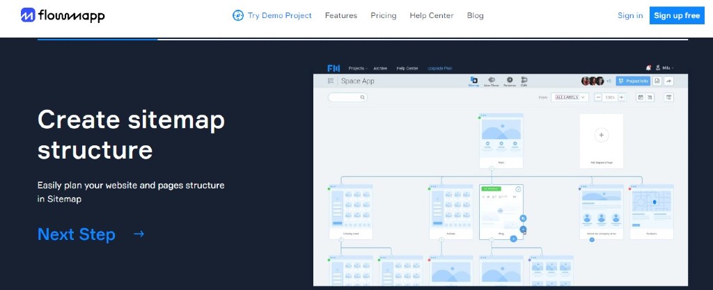Image resolution: width=713 pixels, height=290 pixels.
Task: Select the Personas icon
Action: (x=510, y=81)
